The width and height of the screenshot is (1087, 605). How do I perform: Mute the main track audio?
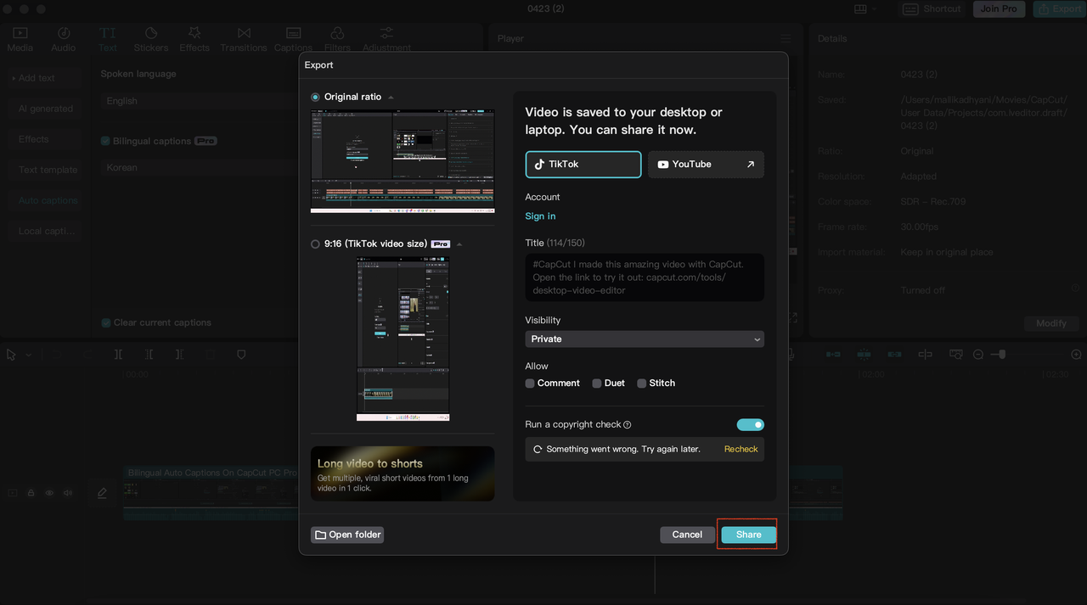pos(68,492)
